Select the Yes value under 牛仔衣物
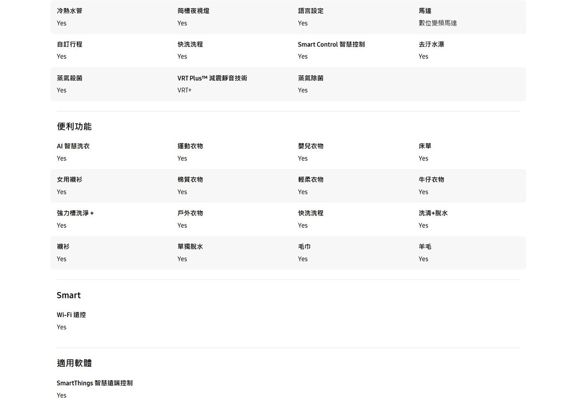577x420 pixels. 423,192
